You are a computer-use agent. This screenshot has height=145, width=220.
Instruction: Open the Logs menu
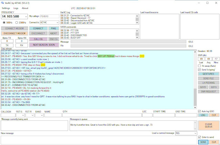click(x=16, y=8)
